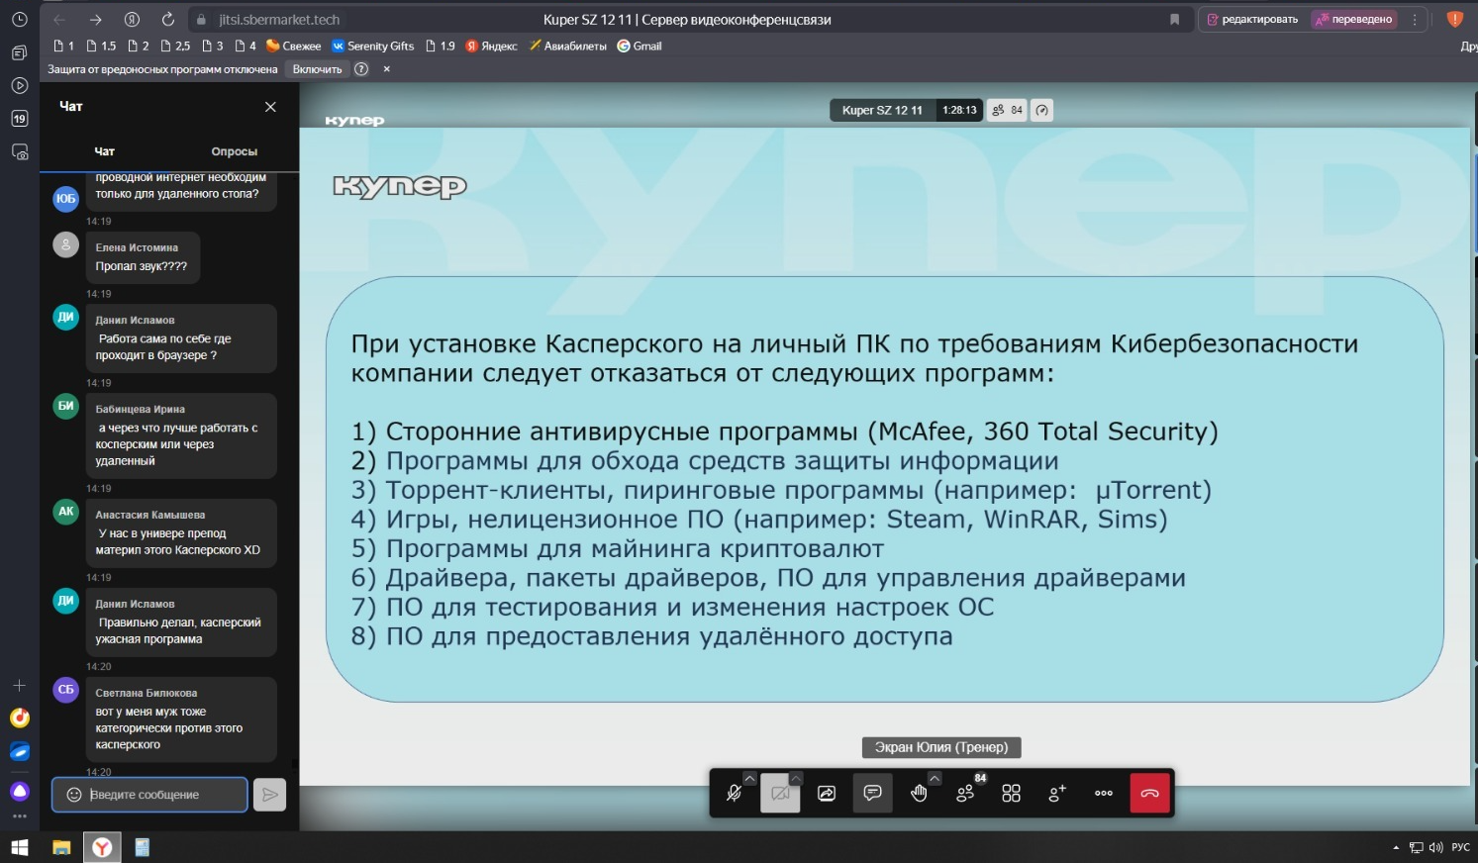The width and height of the screenshot is (1478, 863).
Task: Go back in browser history
Action: tap(59, 20)
